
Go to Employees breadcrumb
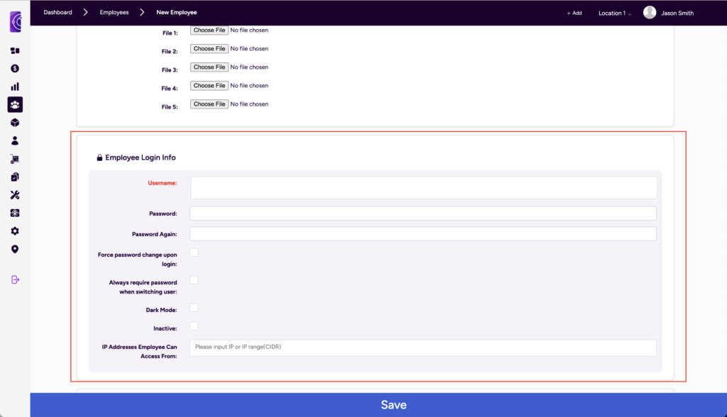(114, 13)
